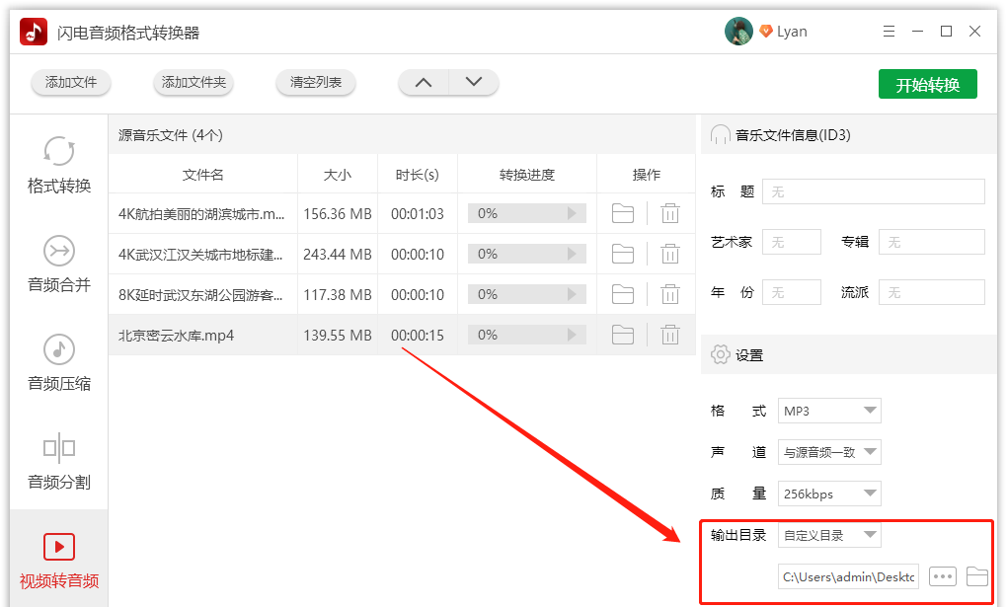The image size is (1007, 608).
Task: Select file row 4K航拍美丽的湖滨城市
Action: pos(402,213)
